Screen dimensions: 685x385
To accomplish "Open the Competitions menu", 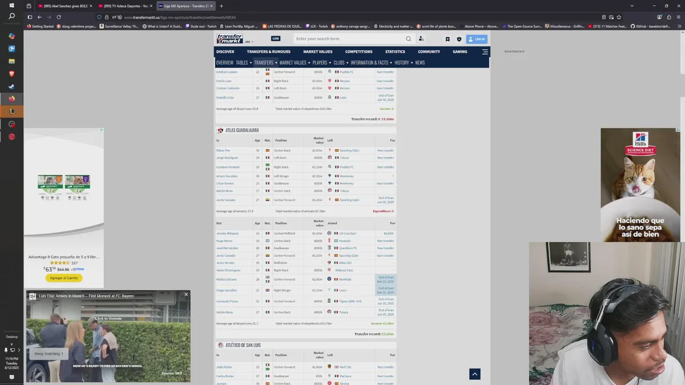I will coord(359,52).
